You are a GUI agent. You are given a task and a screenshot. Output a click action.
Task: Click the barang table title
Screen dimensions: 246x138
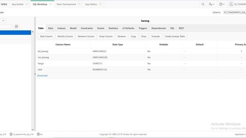tap(145, 21)
